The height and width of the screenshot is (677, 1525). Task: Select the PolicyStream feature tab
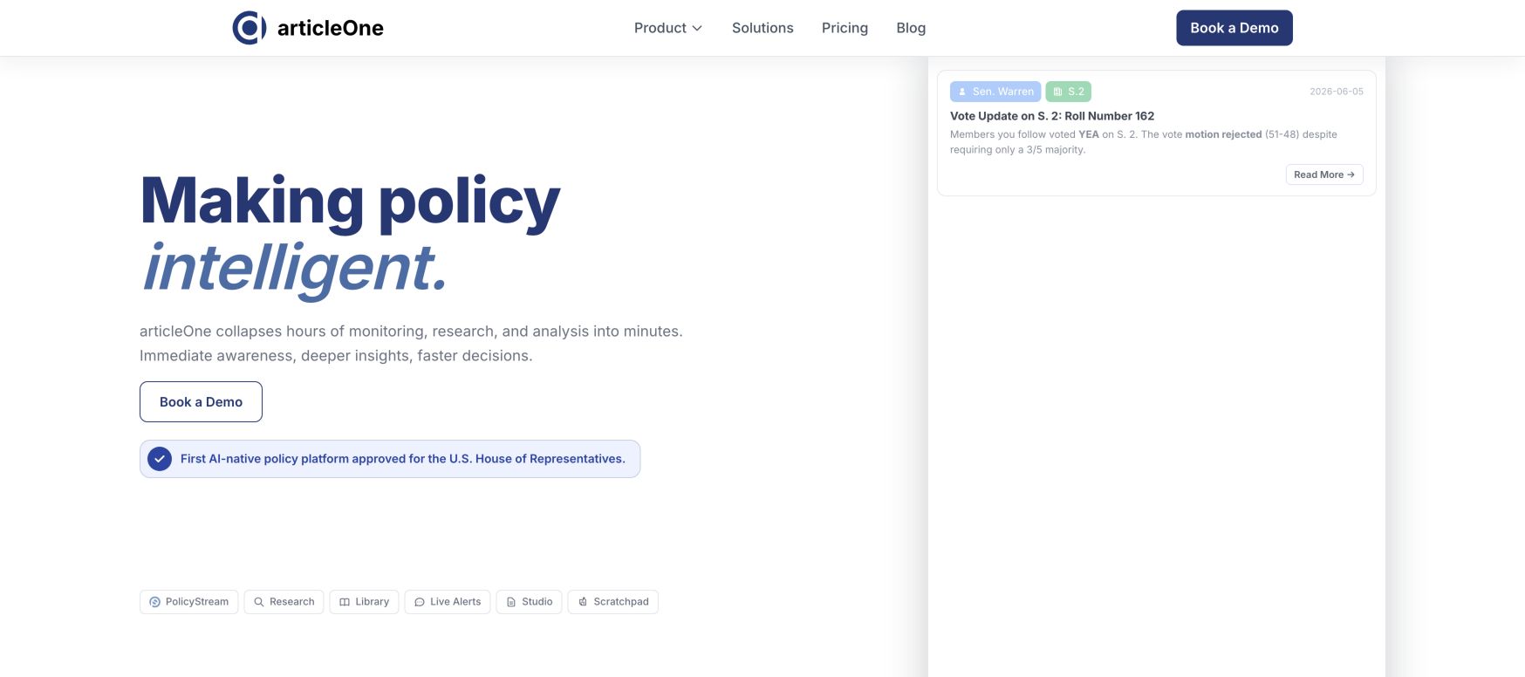(x=188, y=602)
